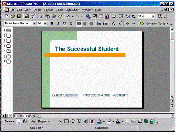Select the Oval drawing tool
The width and height of the screenshot is (176, 132).
tap(73, 121)
